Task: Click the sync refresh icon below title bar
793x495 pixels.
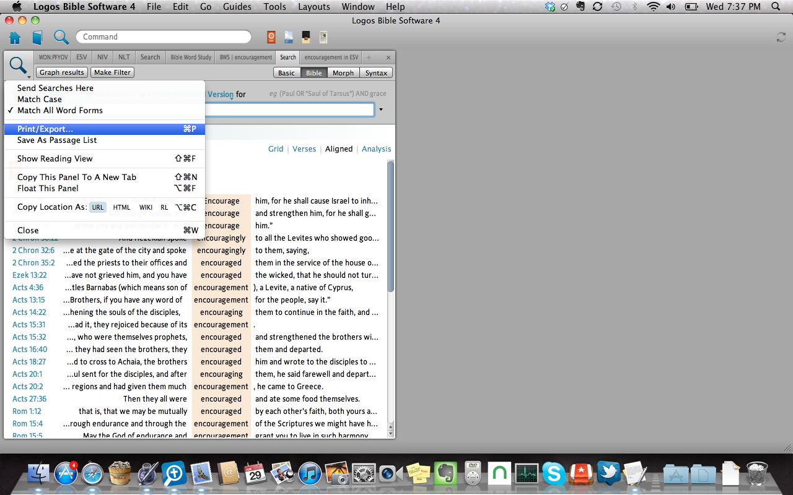Action: coord(781,37)
